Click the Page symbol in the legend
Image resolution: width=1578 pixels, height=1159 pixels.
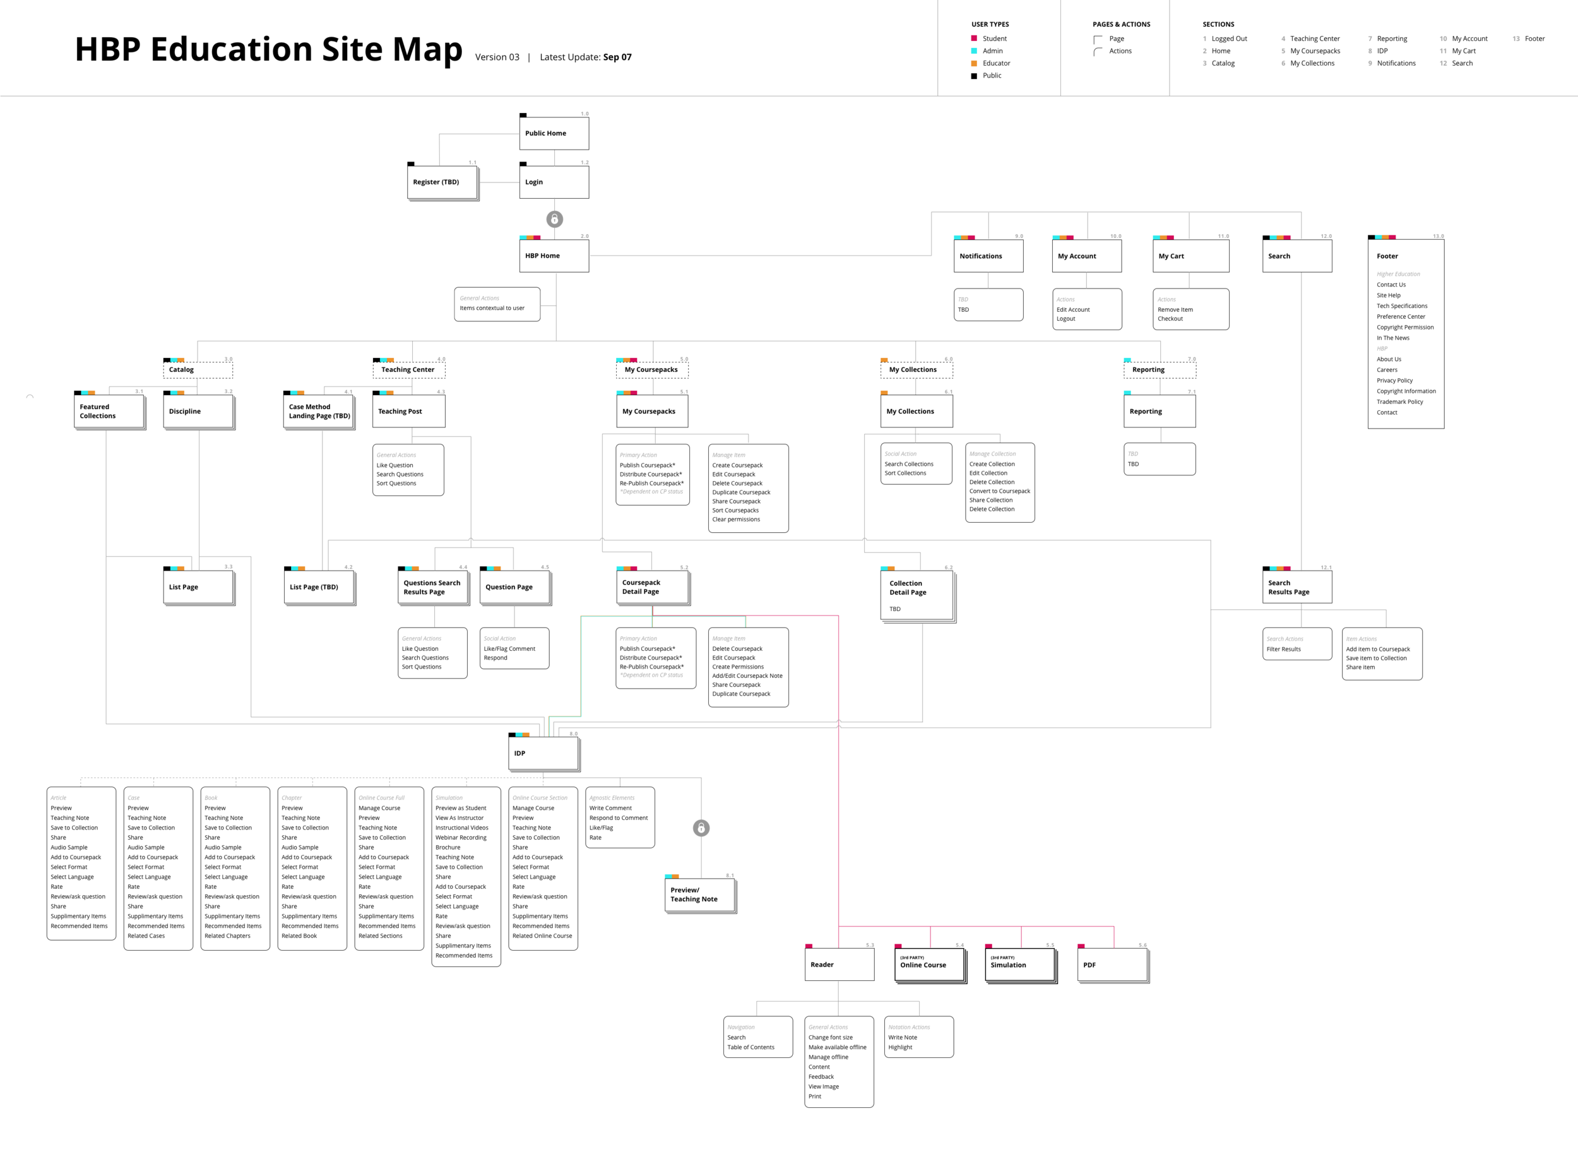pyautogui.click(x=1098, y=39)
